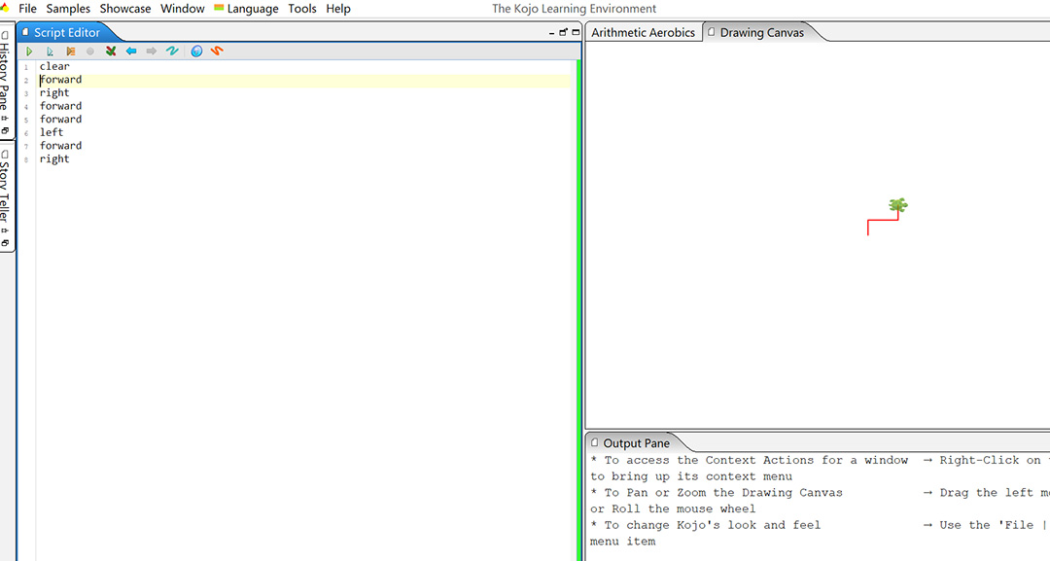Click the green Run Script play icon
This screenshot has width=1050, height=561.
[x=30, y=52]
